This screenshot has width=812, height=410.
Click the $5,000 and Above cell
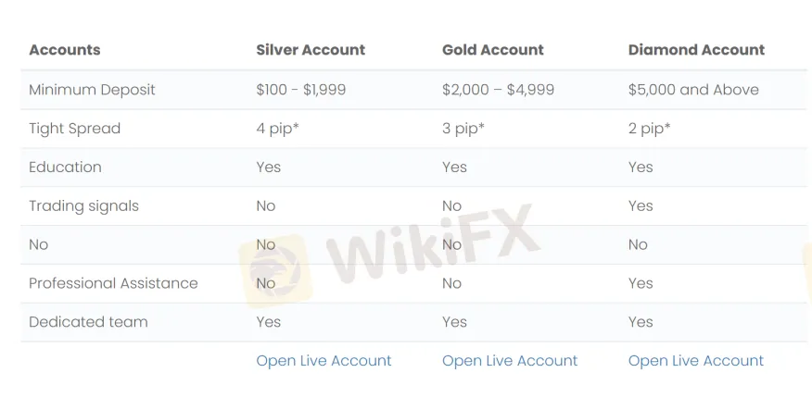693,90
